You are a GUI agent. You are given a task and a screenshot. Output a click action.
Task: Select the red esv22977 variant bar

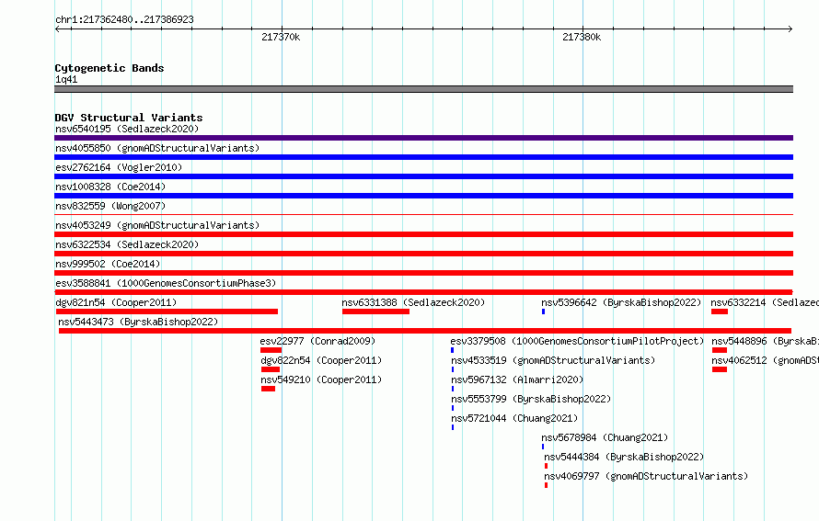point(271,350)
